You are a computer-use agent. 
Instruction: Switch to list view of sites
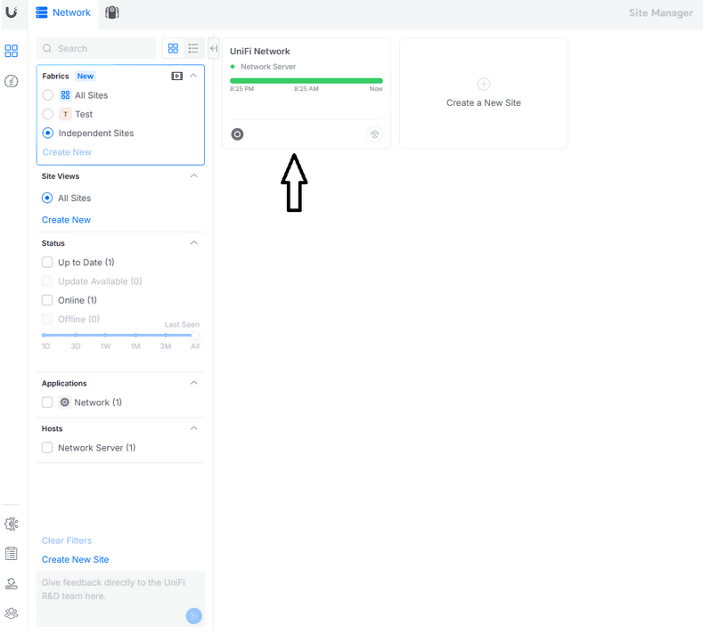pos(193,48)
